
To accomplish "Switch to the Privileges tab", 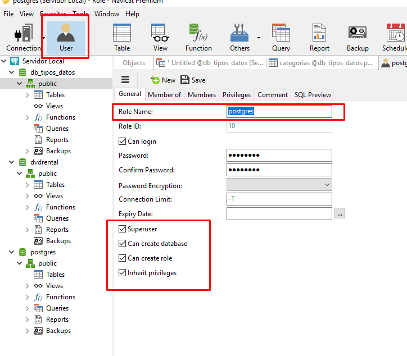I will click(x=237, y=95).
